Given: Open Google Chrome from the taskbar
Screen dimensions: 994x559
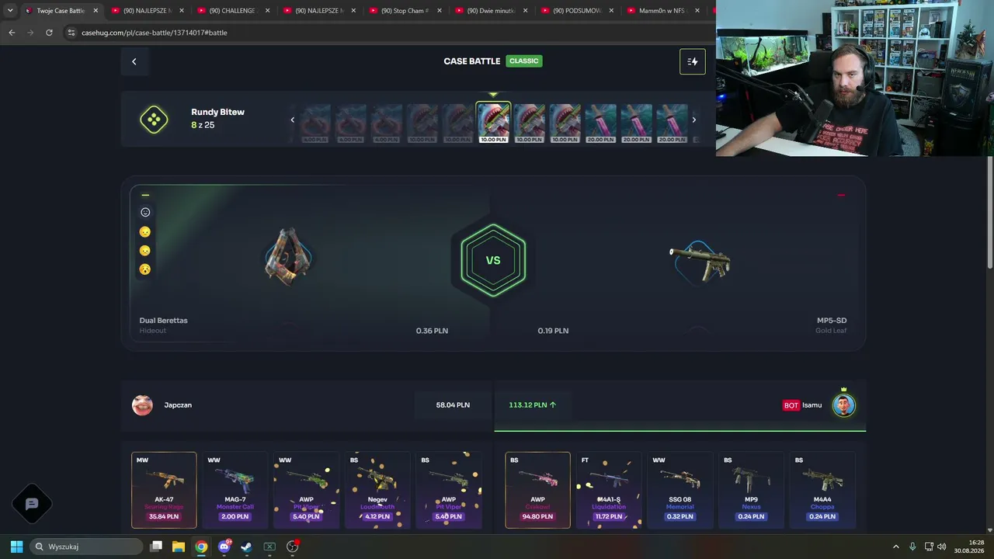Looking at the screenshot, I should point(201,547).
